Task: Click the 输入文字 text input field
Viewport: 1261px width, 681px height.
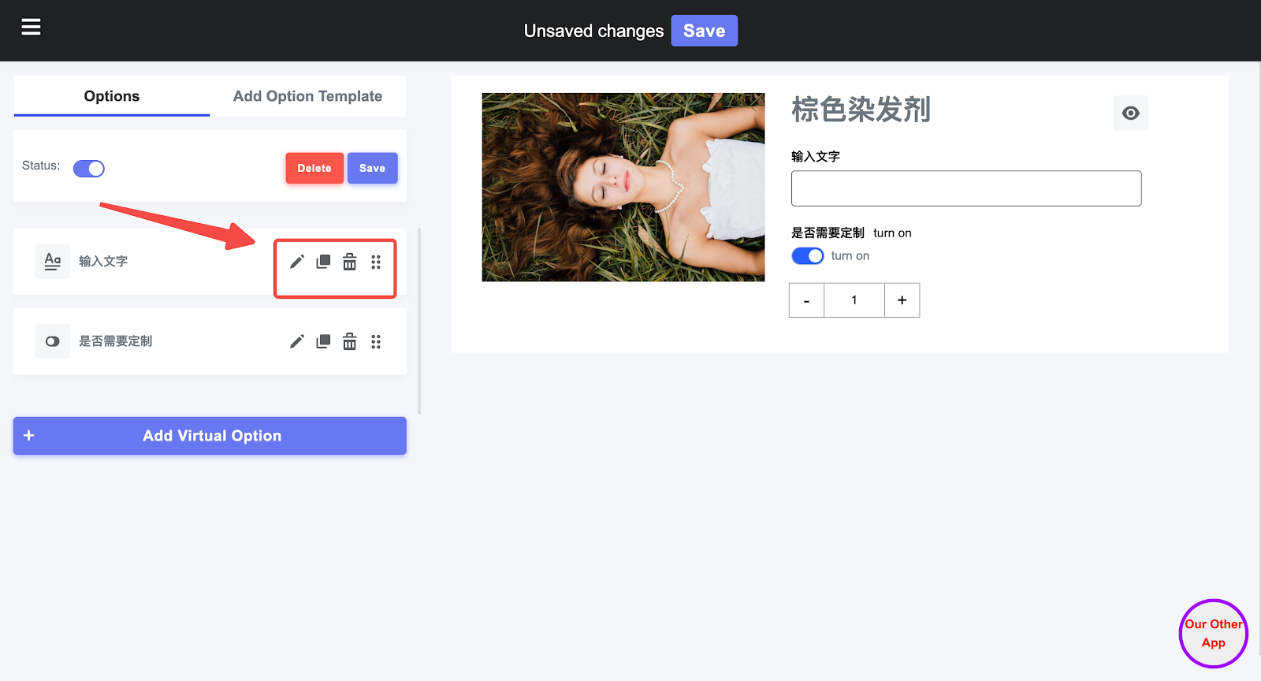Action: click(965, 188)
